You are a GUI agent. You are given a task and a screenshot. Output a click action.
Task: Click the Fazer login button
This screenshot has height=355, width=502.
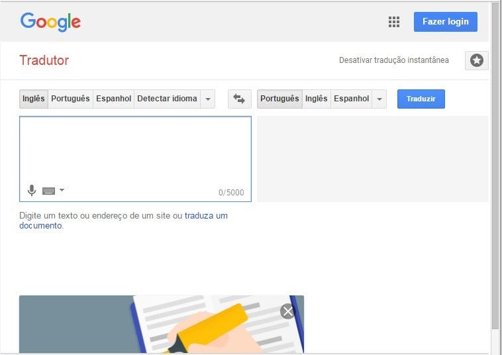coord(445,22)
